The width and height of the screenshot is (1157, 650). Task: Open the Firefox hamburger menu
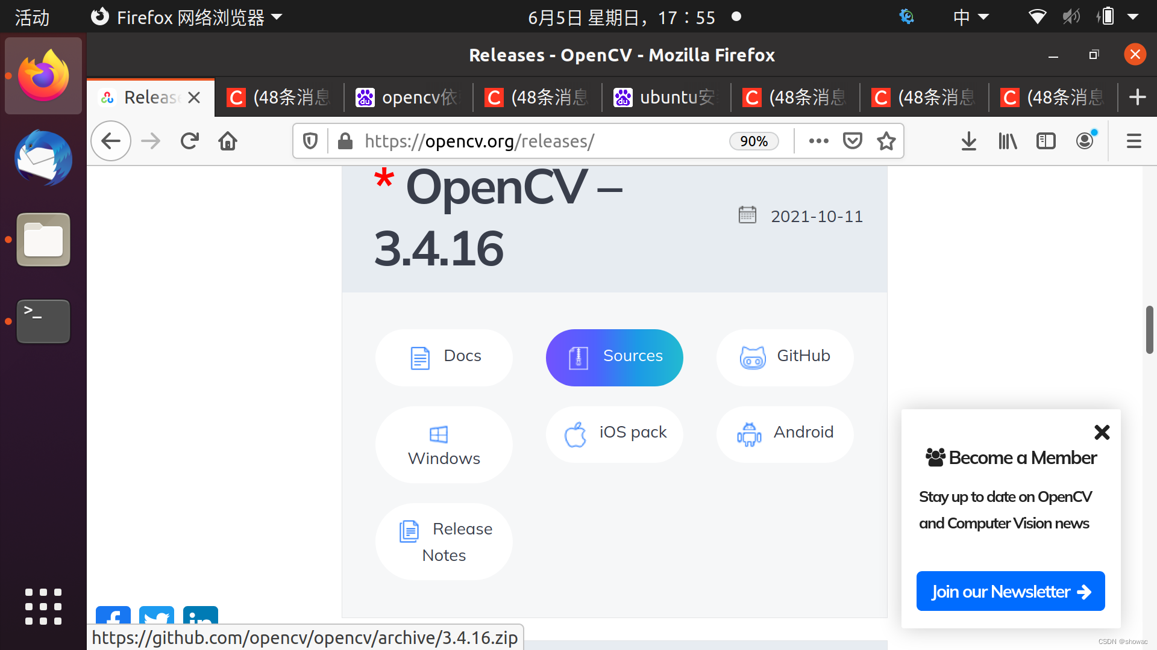(1133, 141)
